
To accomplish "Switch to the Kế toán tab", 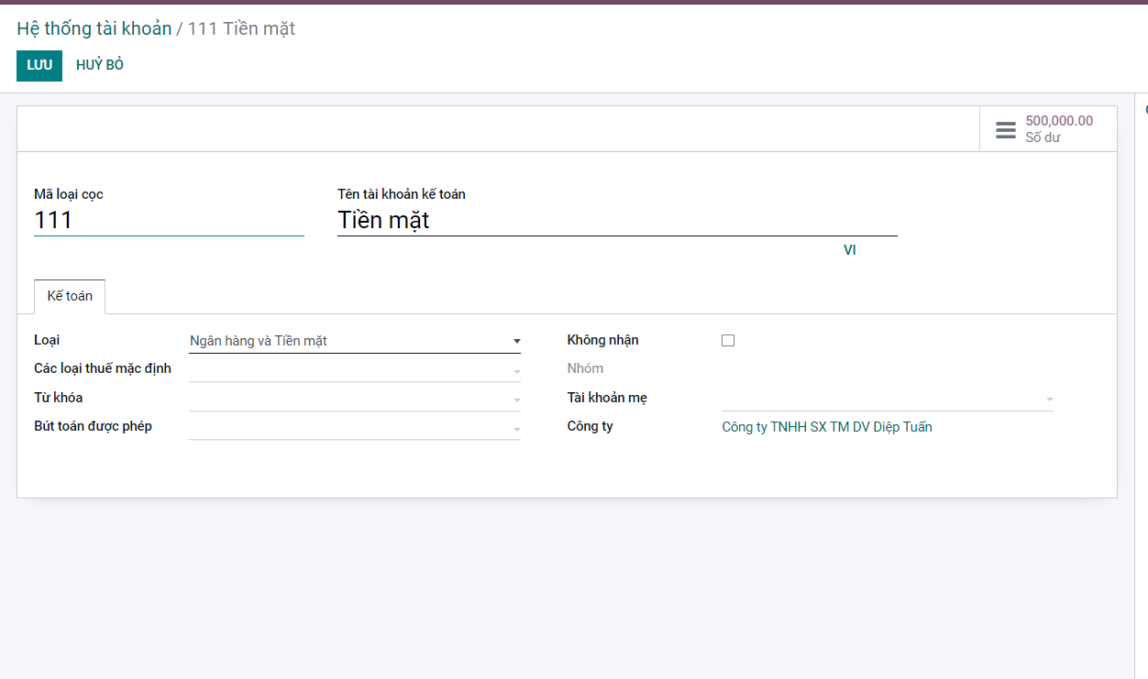I will pos(70,297).
